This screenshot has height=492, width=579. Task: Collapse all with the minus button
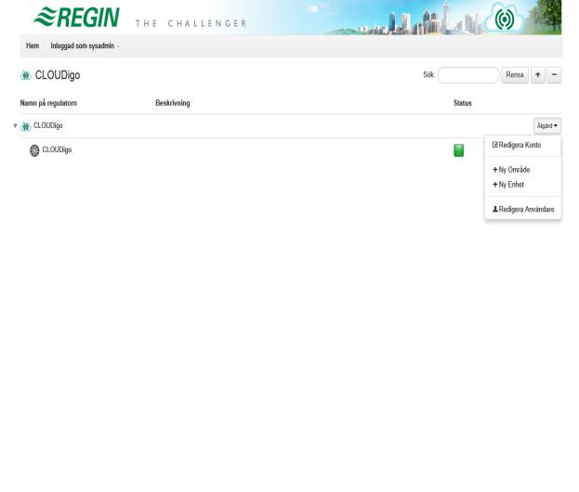click(554, 75)
